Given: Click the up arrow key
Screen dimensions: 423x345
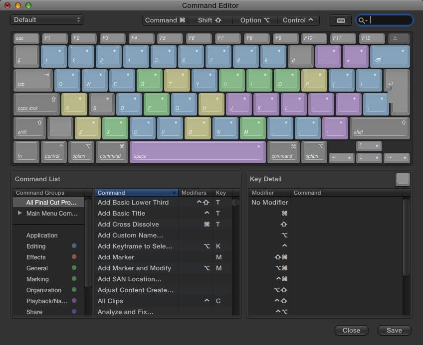Looking at the screenshot, I should [x=369, y=146].
